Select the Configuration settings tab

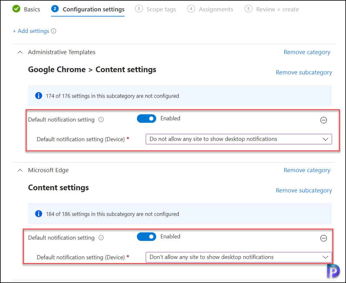click(x=88, y=9)
